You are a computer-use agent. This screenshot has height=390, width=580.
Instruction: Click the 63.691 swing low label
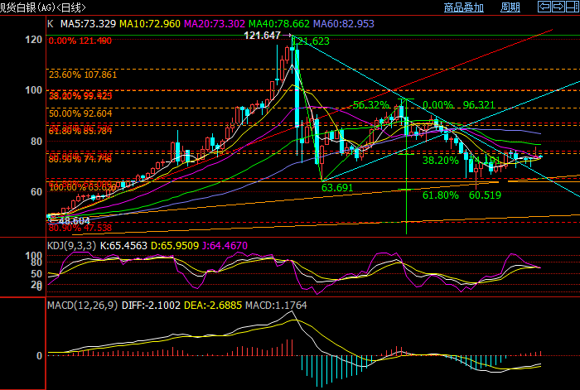click(x=337, y=188)
